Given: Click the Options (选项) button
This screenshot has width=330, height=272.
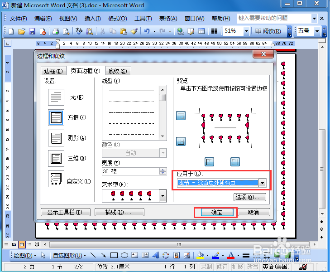Looking at the screenshot, I should 249,197.
